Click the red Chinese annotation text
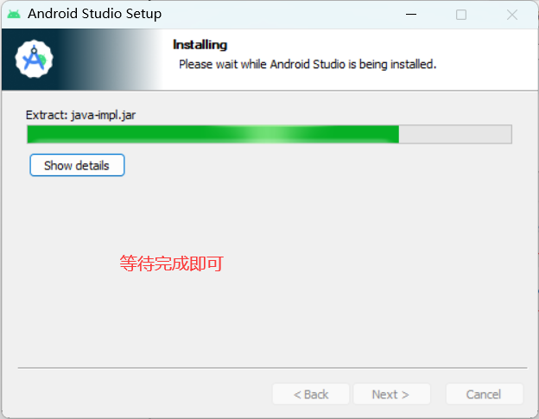Viewport: 539px width, 419px height. pyautogui.click(x=172, y=263)
